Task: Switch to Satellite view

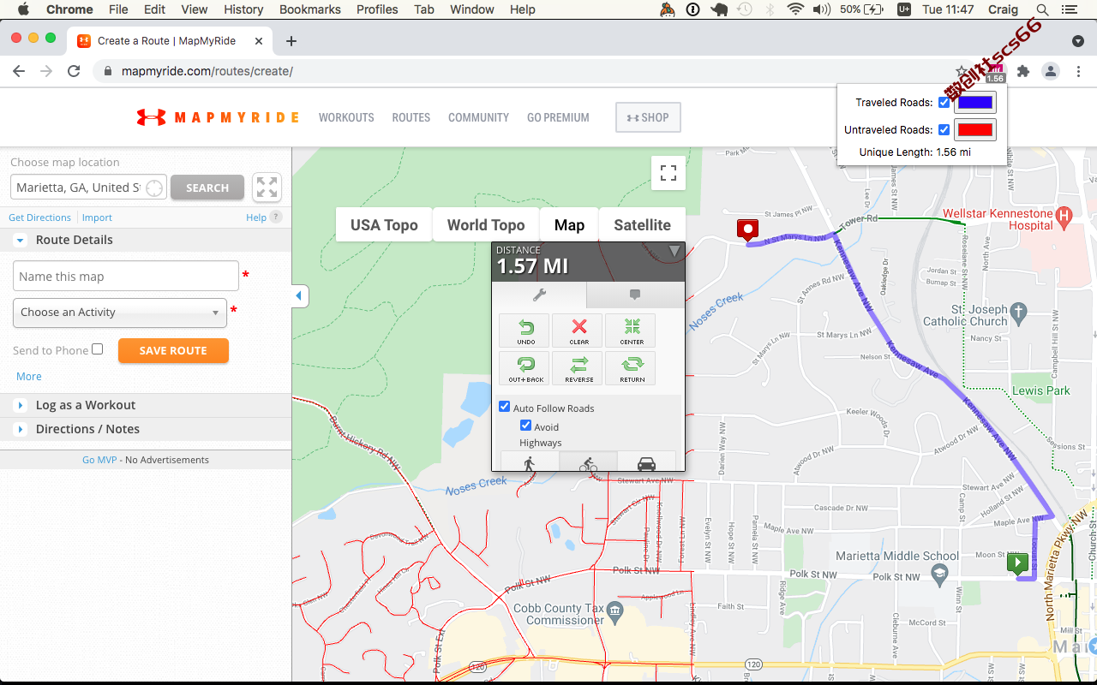Action: click(x=642, y=225)
